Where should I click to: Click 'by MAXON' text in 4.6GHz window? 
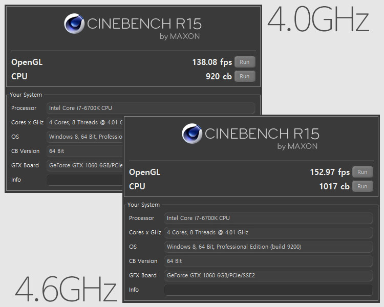(297, 146)
